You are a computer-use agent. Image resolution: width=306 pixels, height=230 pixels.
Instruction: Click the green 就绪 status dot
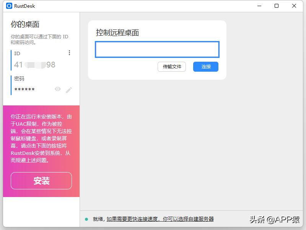pyautogui.click(x=86, y=220)
